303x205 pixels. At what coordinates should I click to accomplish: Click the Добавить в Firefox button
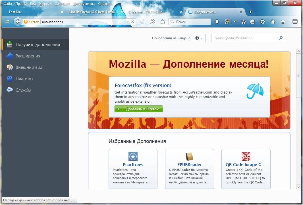(x=138, y=109)
